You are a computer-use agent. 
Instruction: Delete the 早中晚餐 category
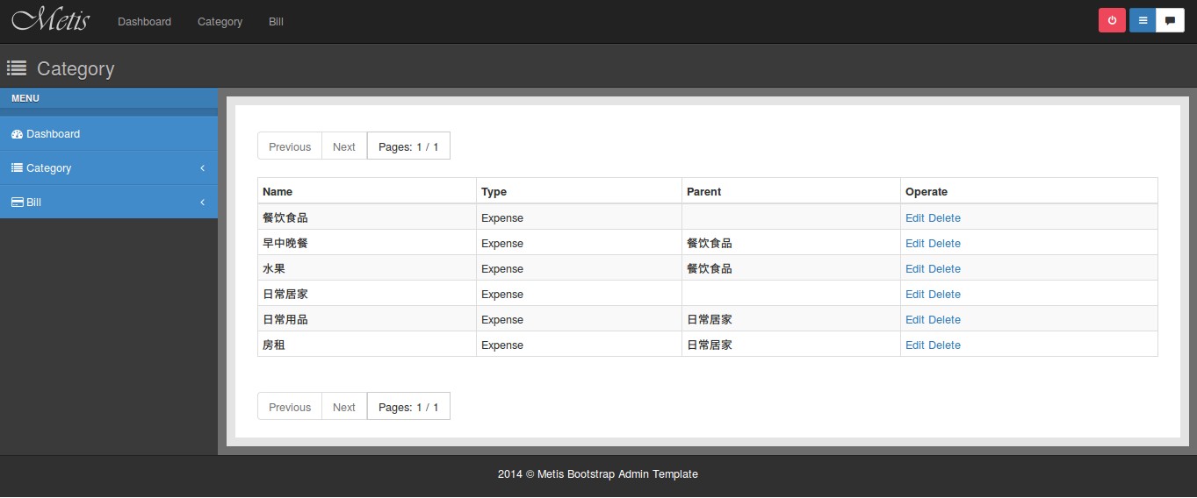(944, 243)
